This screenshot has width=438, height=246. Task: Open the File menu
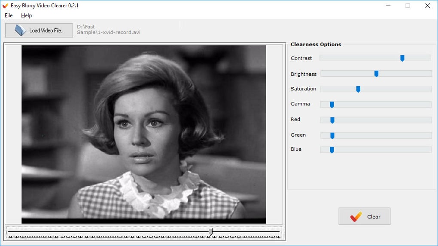click(9, 15)
